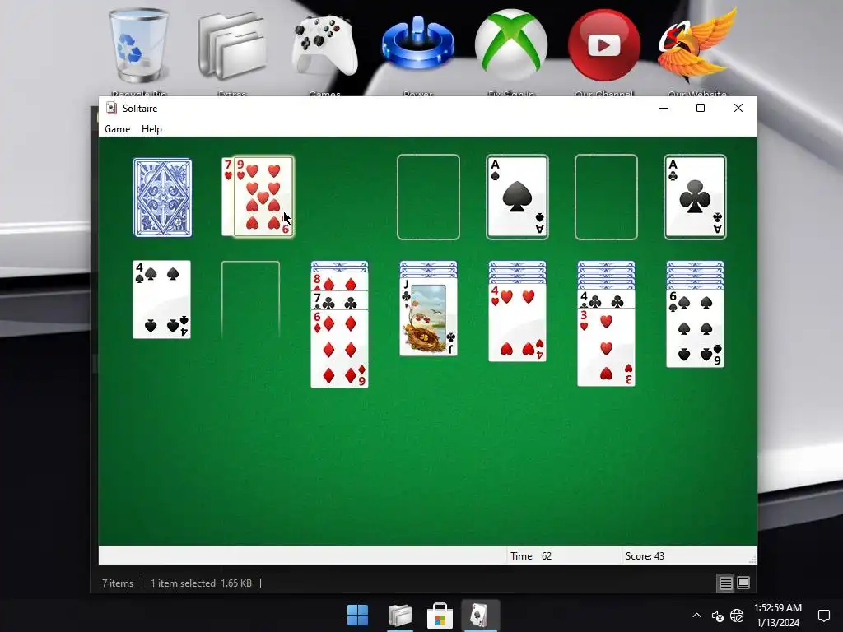
Task: Click the Time 62 status entry
Action: pyautogui.click(x=531, y=556)
